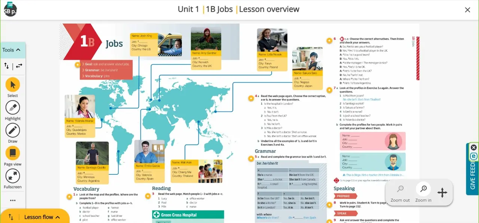Click the star next to Goal
The height and width of the screenshot is (223, 479).
coord(78,64)
